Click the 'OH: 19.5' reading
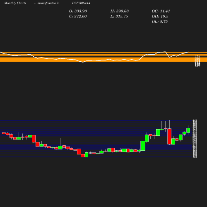The height and width of the screenshot is (207, 207). pos(160,16)
